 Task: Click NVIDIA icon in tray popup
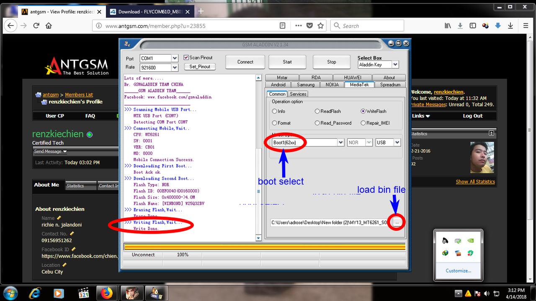tap(471, 241)
